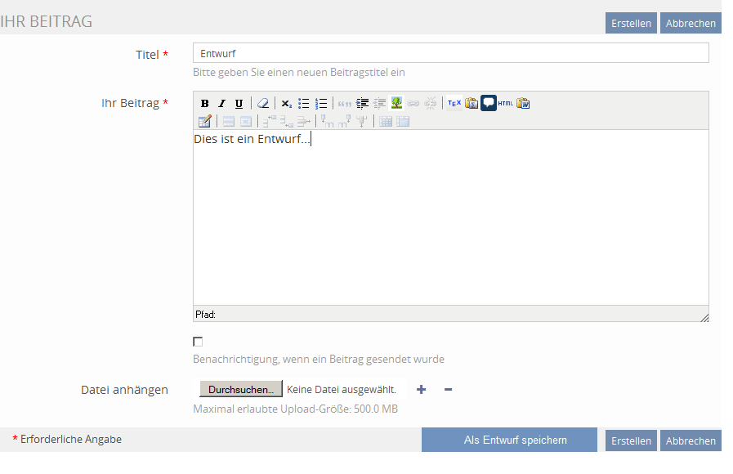
Task: Apply italic formatting
Action: pos(221,104)
